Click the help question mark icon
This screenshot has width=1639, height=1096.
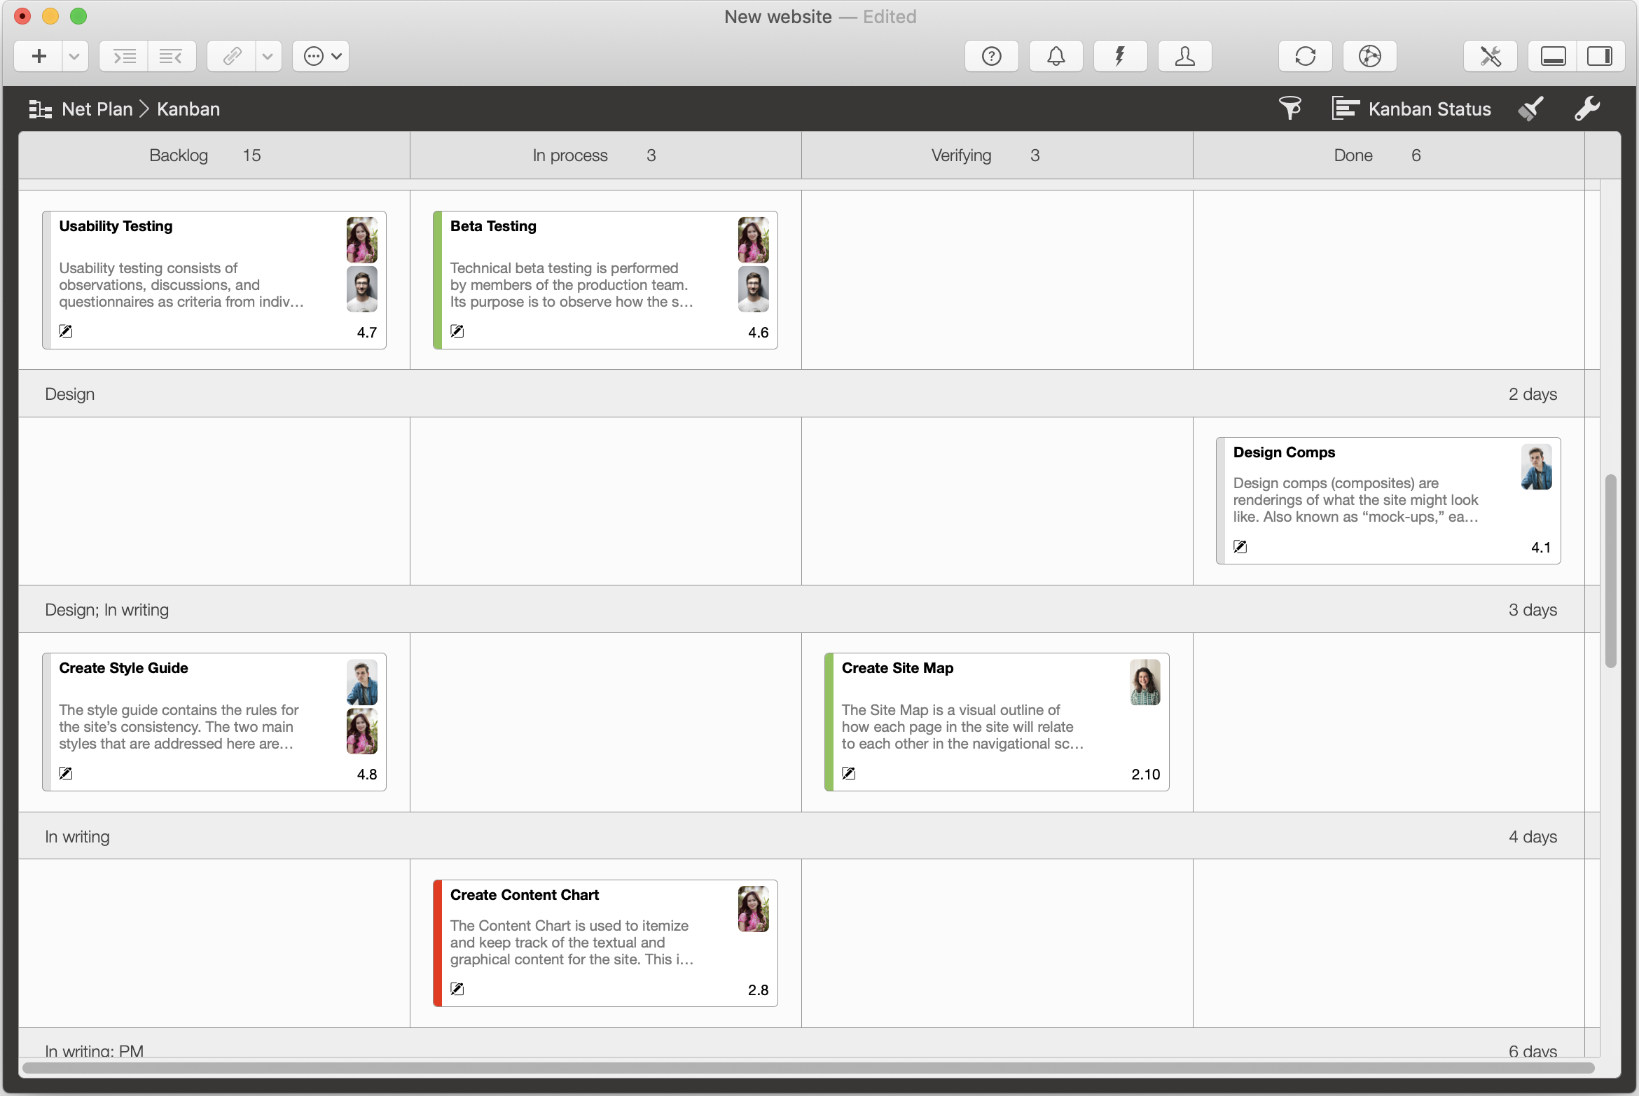(x=991, y=56)
